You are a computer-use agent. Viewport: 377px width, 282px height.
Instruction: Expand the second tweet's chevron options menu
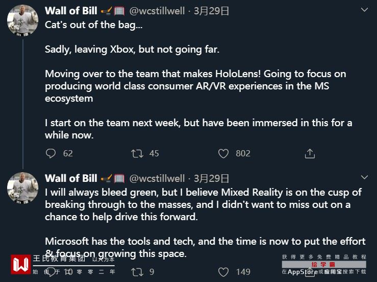[x=364, y=177]
